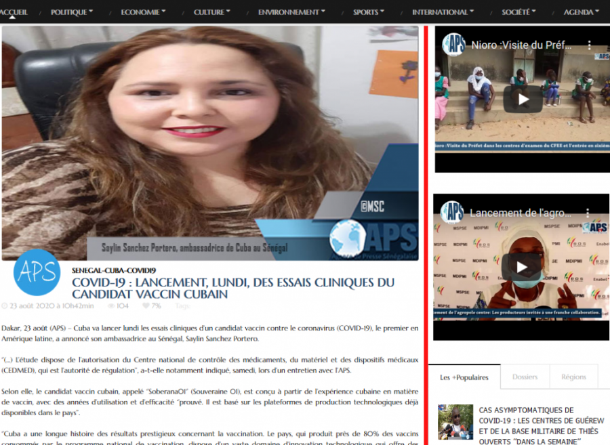
Task: Open the ECONOMIE menu
Action: [143, 12]
